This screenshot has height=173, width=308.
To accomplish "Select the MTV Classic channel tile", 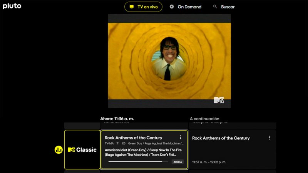I will (82, 149).
